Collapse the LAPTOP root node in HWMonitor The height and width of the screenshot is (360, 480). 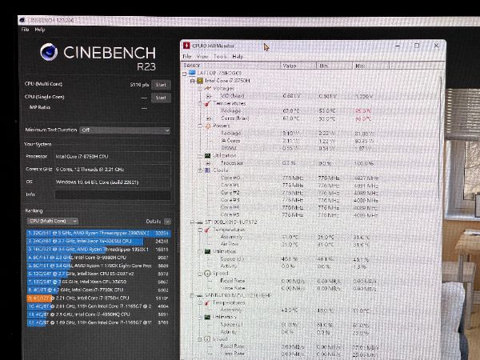(184, 74)
